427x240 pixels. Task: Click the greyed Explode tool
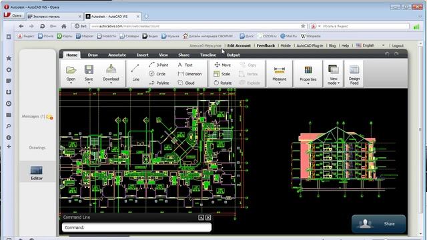pos(250,83)
